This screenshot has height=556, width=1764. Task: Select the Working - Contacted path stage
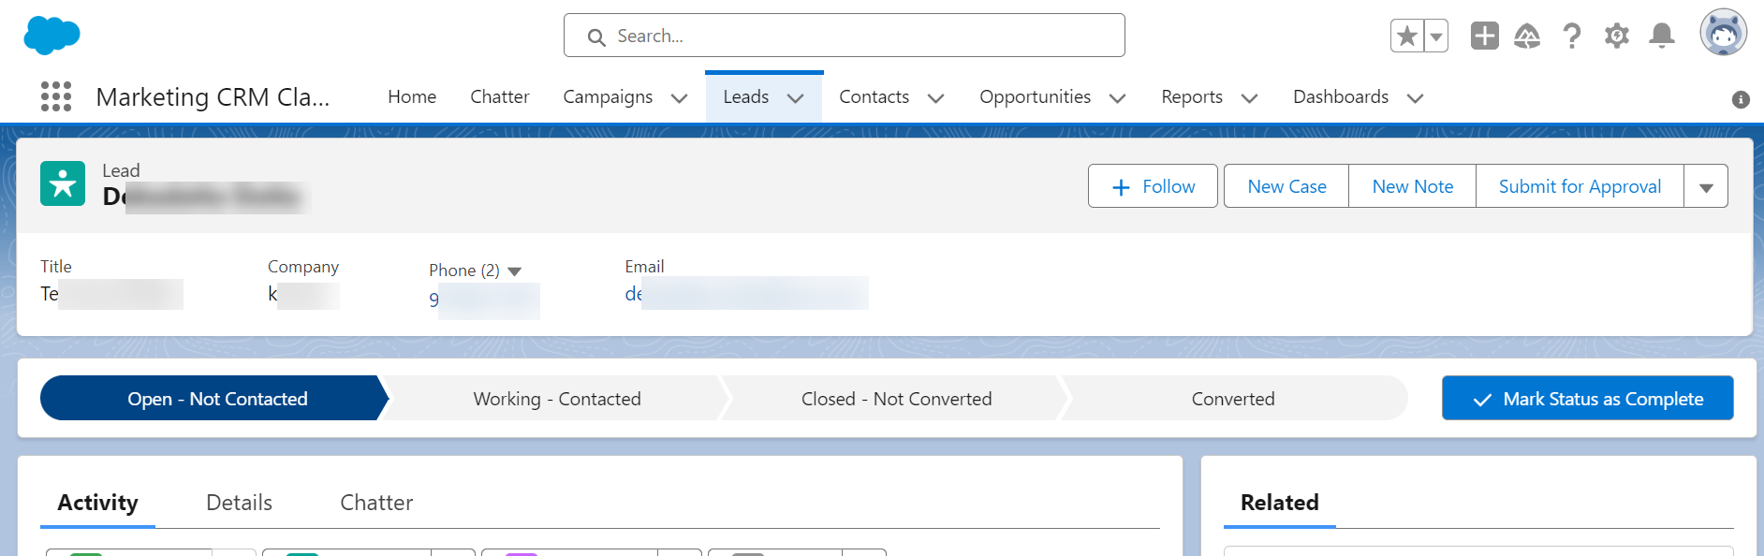[x=556, y=399]
